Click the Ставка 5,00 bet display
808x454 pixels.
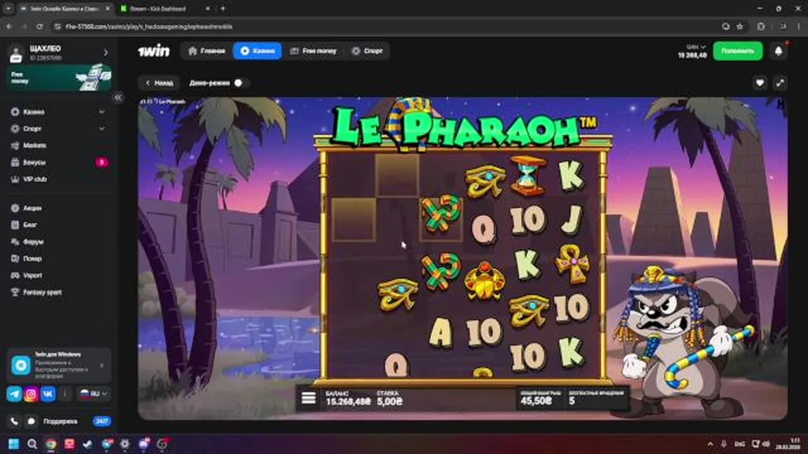tap(389, 398)
